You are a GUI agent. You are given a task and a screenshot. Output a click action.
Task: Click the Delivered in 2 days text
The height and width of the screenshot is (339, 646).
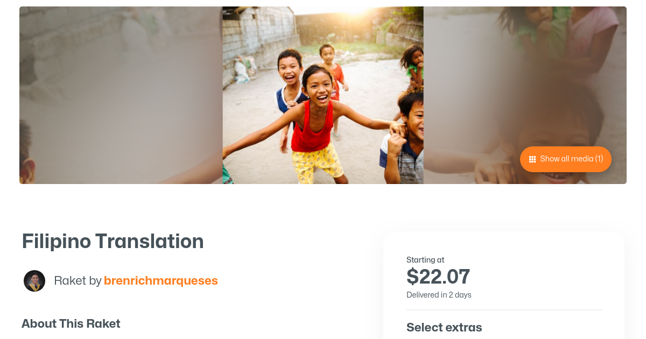pos(439,295)
